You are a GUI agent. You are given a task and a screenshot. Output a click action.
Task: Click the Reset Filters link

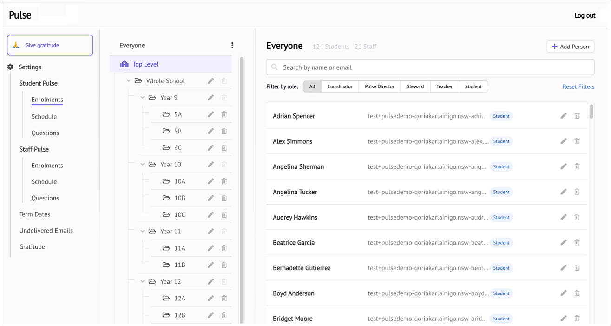click(x=578, y=86)
